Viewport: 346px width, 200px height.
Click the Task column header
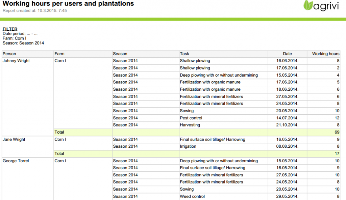(x=184, y=54)
